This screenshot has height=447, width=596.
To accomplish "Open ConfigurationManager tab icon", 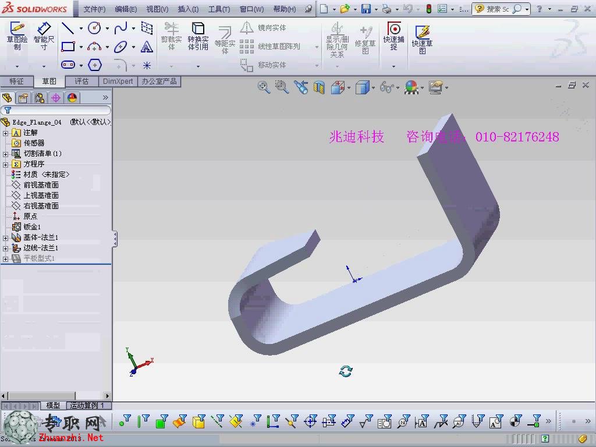I will 40,98.
